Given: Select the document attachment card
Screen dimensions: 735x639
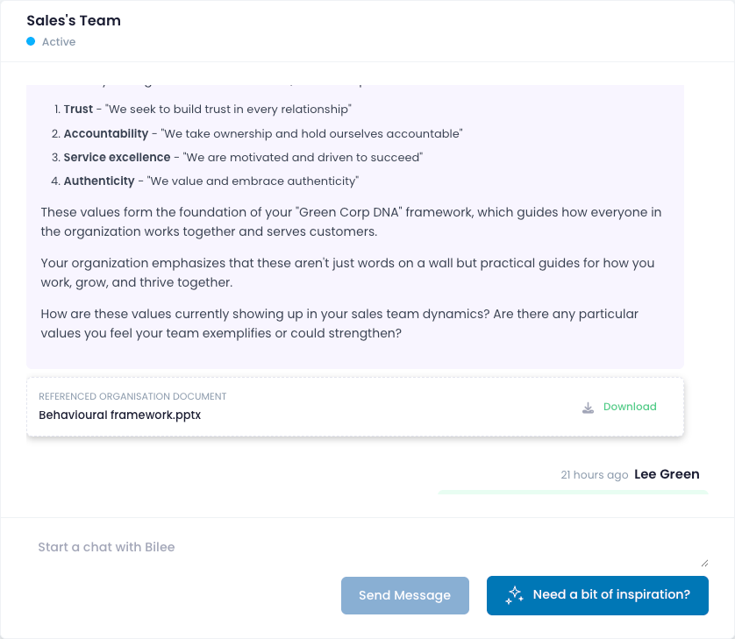Looking at the screenshot, I should (355, 406).
